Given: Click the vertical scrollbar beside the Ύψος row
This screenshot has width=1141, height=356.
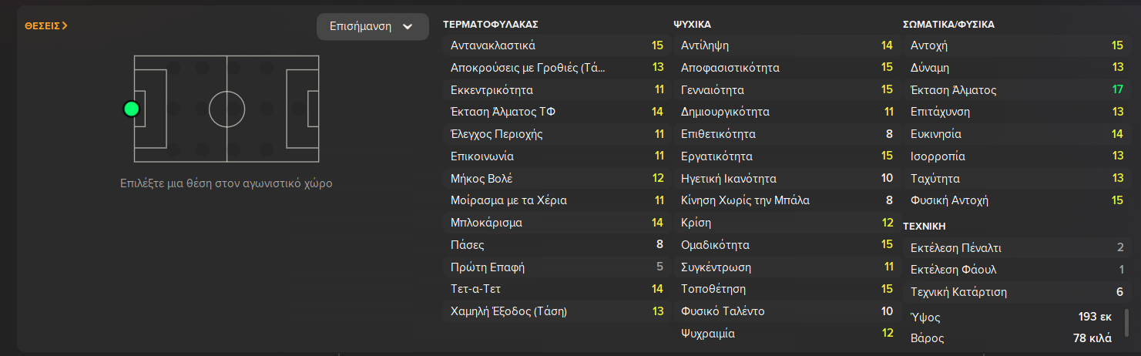Looking at the screenshot, I should click(1127, 322).
